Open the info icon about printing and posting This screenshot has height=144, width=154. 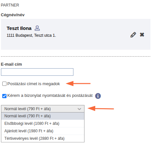click(98, 96)
